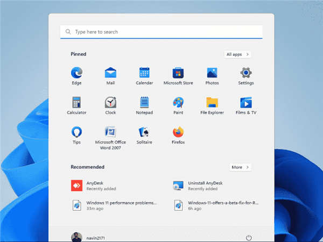Open the Edge browser icon
The width and height of the screenshot is (323, 242).
click(76, 73)
